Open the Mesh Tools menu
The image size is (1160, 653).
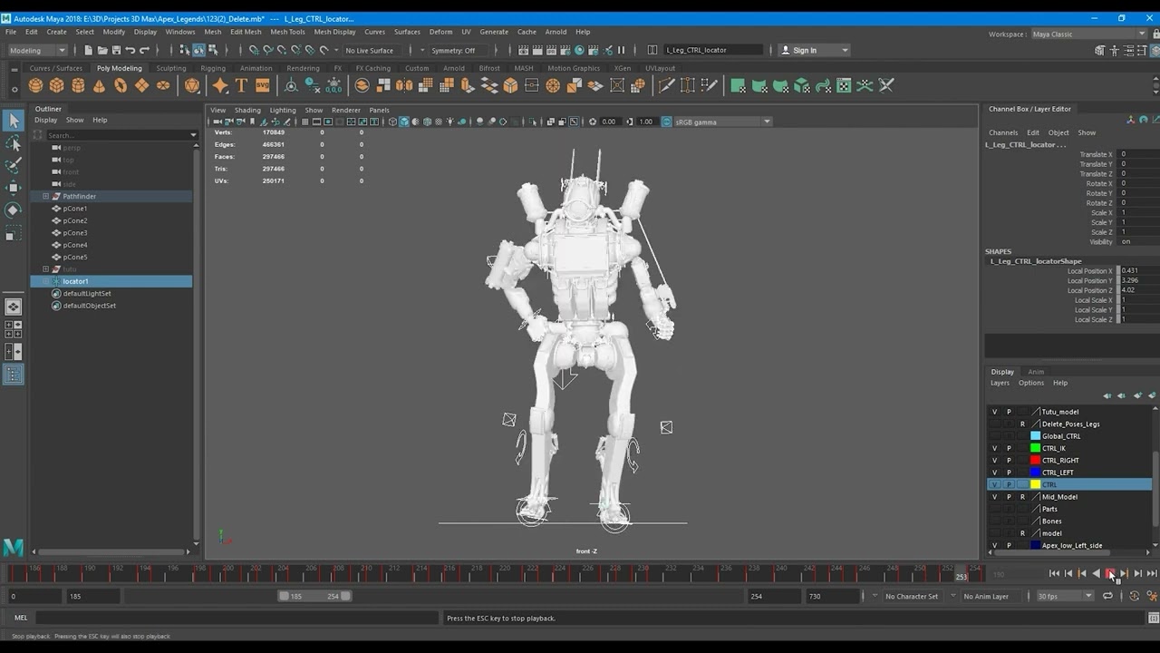pyautogui.click(x=287, y=32)
